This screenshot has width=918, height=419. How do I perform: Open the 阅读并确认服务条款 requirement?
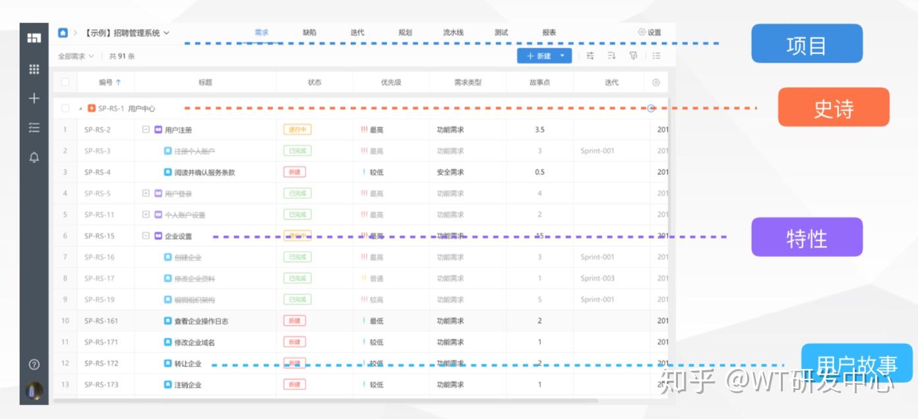pos(204,173)
